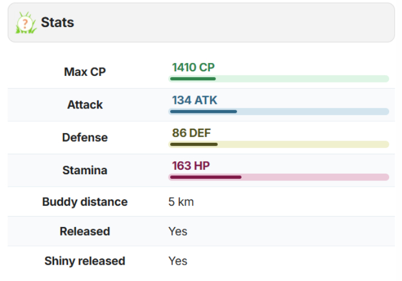Click the 86 DEF value text
Image resolution: width=402 pixels, height=281 pixels.
[191, 133]
